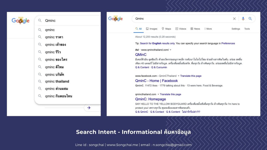The width and height of the screenshot is (267, 150).
Task: Open dropdown arrow beside qmincthailand.com result
Action: click(158, 94)
